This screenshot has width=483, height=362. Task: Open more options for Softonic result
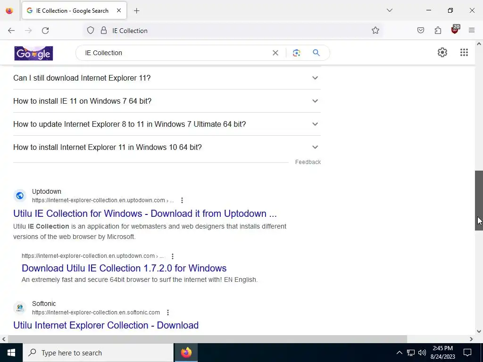[x=168, y=313]
